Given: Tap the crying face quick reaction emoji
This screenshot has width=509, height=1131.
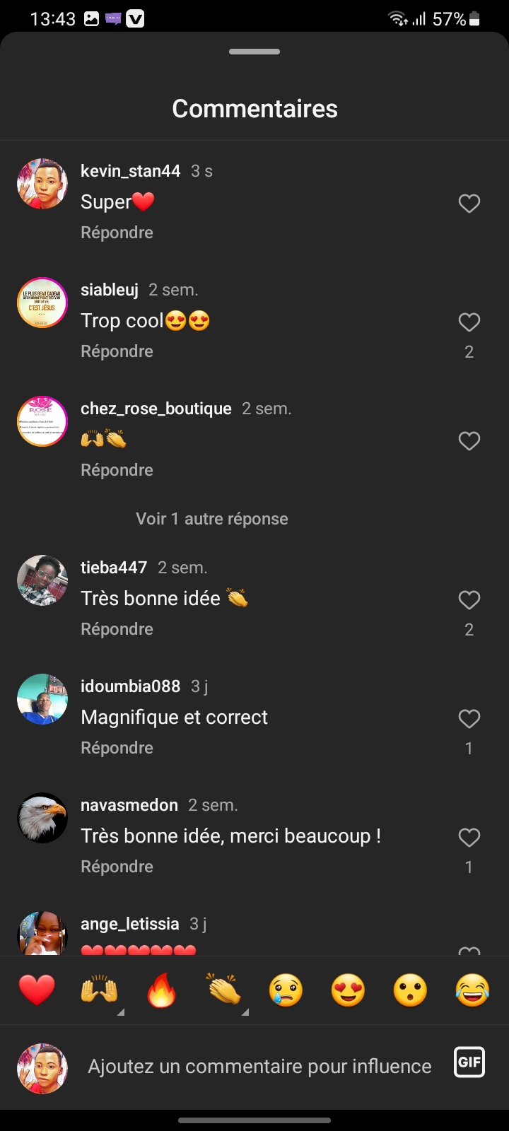Looking at the screenshot, I should 286,990.
